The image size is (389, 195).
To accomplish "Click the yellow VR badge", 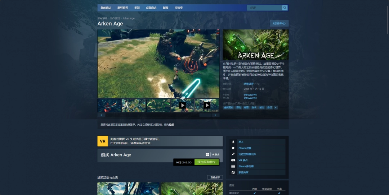I will [x=102, y=141].
